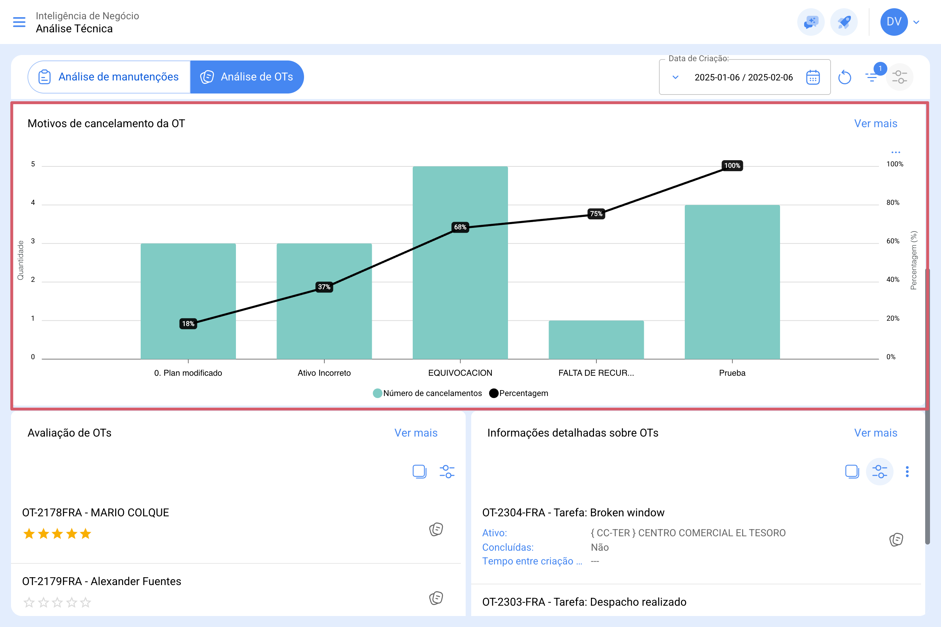The height and width of the screenshot is (627, 941).
Task: Select OT-2178FRA - MARIO COLQUE row title
Action: coord(96,513)
